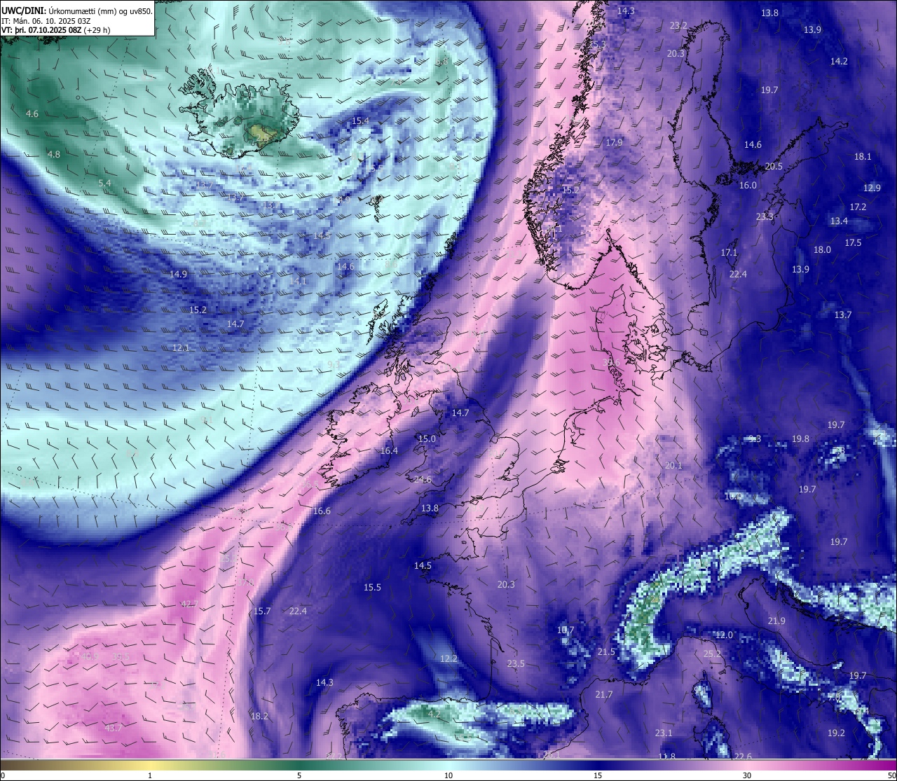Screen dimensions: 897x781
Task: Click the map value "14.2"
Action: coord(839,61)
